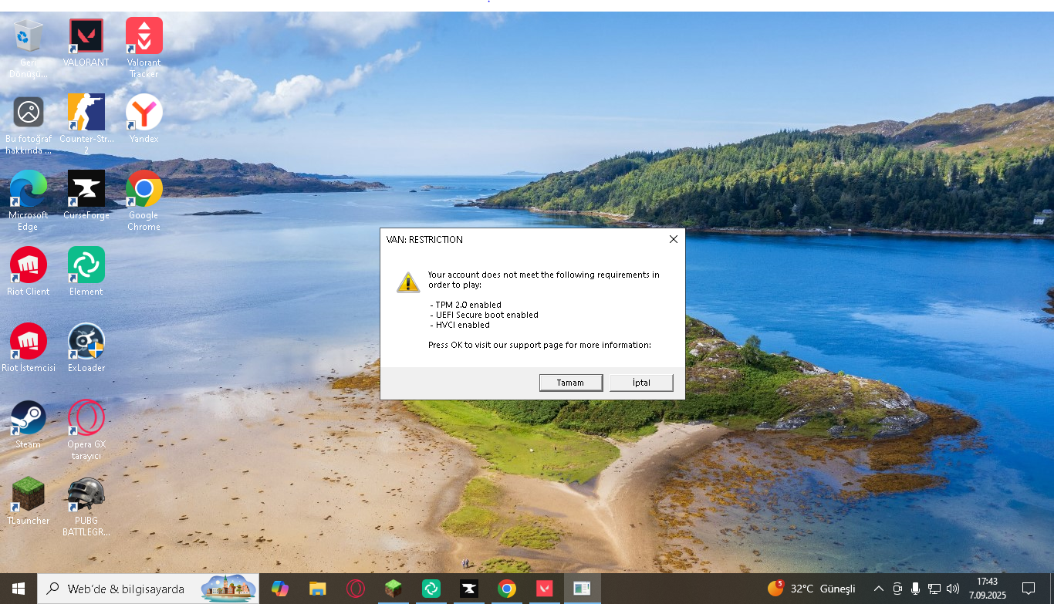Select the Steam desktop shortcut
Viewport: 1054px width, 604px height.
coord(29,425)
